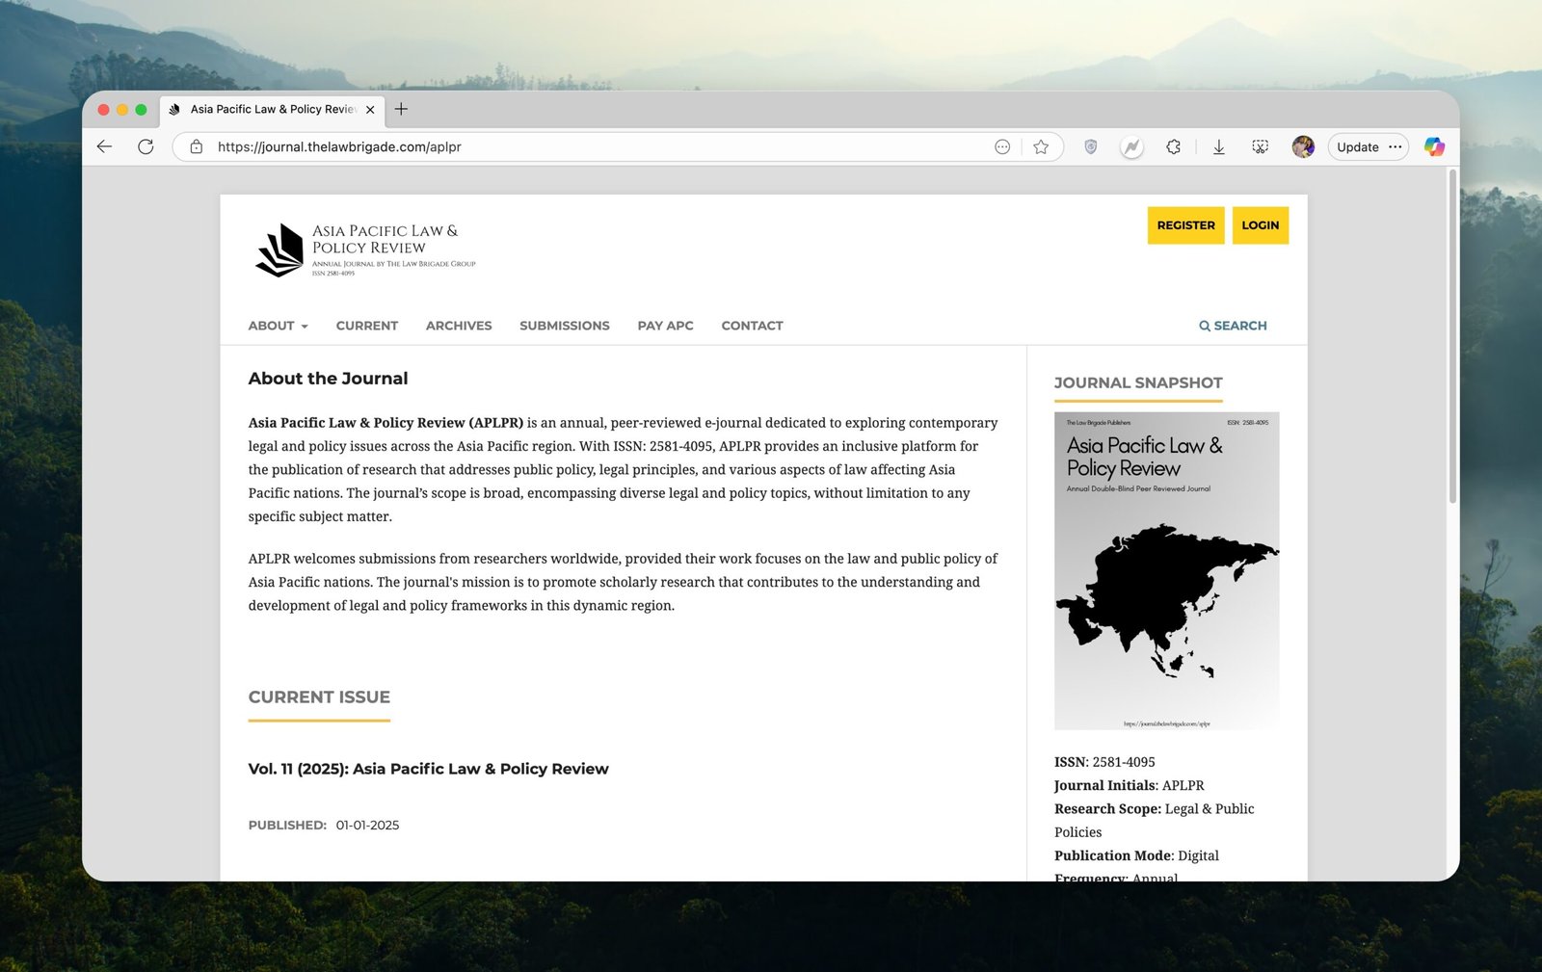Click the journal cover thumbnail
The width and height of the screenshot is (1542, 972).
[x=1166, y=570]
